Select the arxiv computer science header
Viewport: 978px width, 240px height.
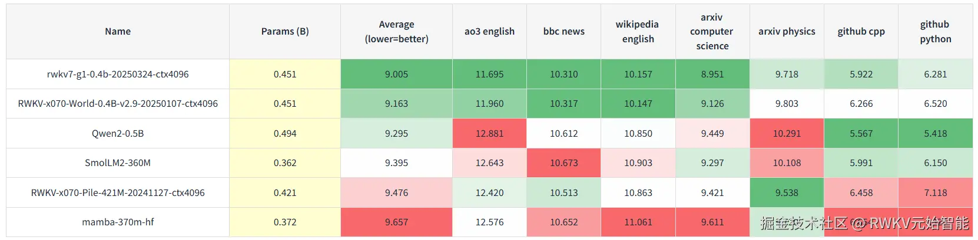point(712,32)
